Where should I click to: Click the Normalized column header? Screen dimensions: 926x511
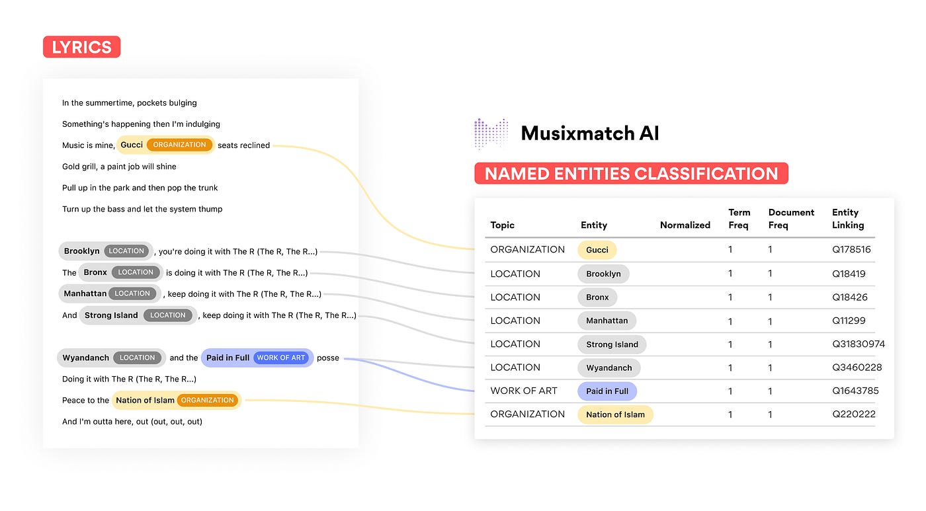pyautogui.click(x=685, y=225)
